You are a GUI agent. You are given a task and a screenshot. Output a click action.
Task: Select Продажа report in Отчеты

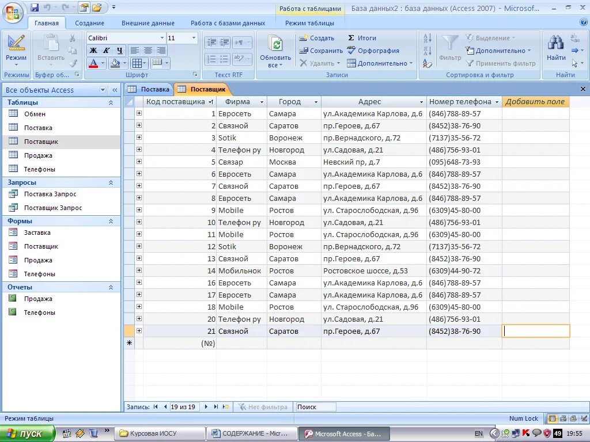(62, 299)
